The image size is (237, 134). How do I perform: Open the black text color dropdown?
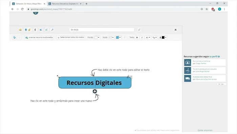pyautogui.click(x=163, y=37)
